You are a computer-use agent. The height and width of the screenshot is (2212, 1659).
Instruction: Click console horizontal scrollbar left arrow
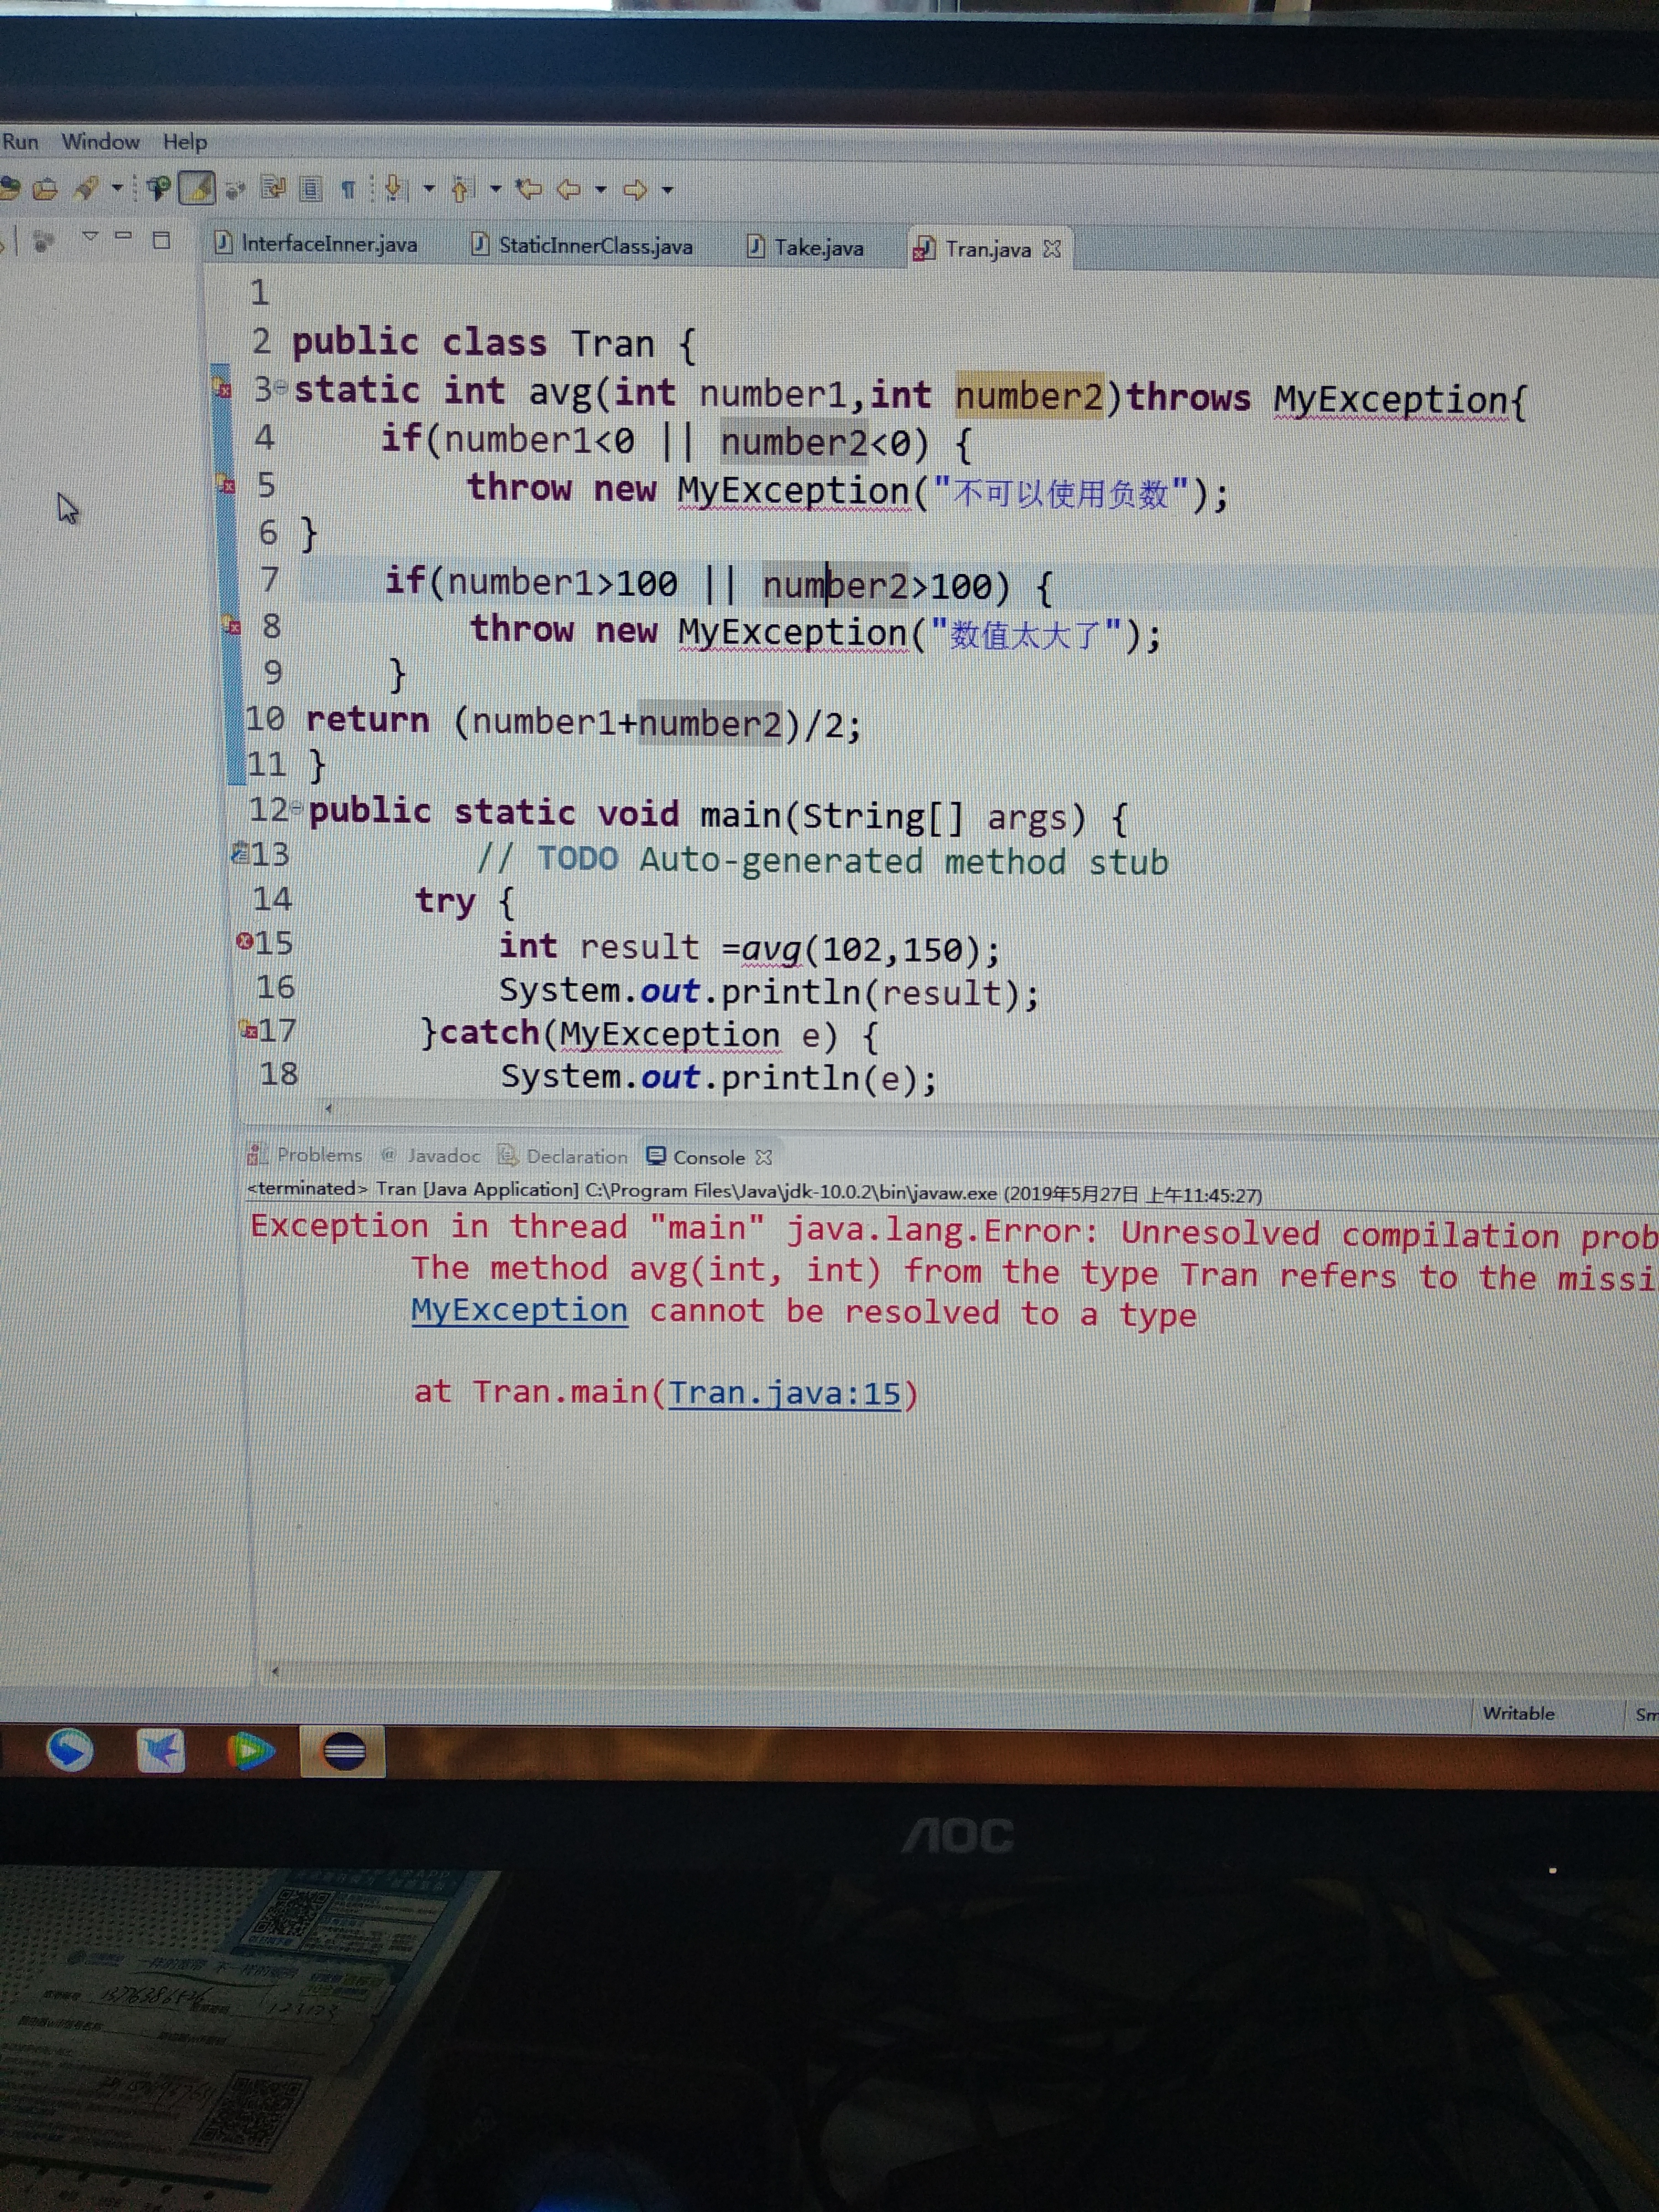click(275, 1670)
